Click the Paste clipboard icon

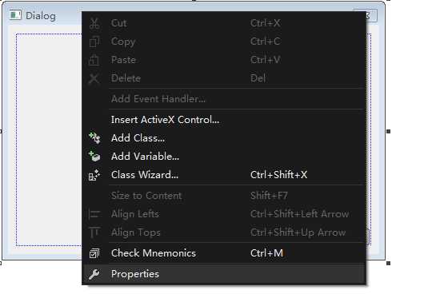pyautogui.click(x=94, y=60)
